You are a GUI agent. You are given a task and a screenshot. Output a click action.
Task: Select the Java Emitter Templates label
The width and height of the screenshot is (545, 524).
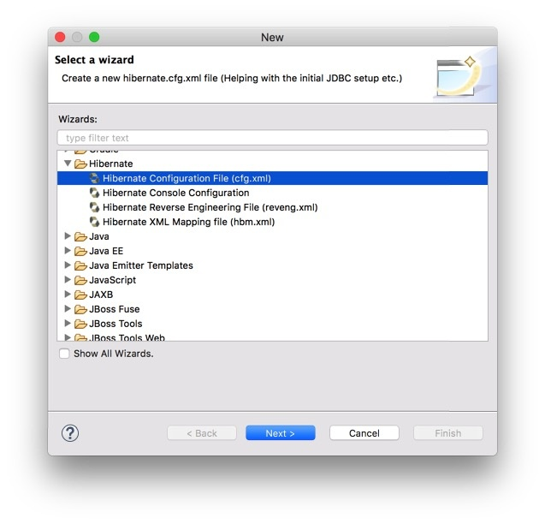pos(141,265)
